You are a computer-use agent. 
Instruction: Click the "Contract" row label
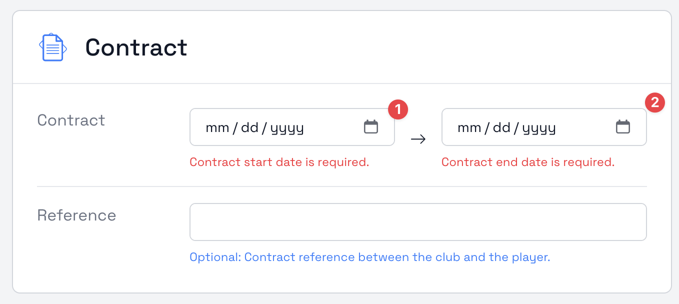(x=71, y=120)
